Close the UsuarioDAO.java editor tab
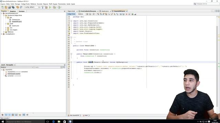This screenshot has width=220, height=123. 126,11
